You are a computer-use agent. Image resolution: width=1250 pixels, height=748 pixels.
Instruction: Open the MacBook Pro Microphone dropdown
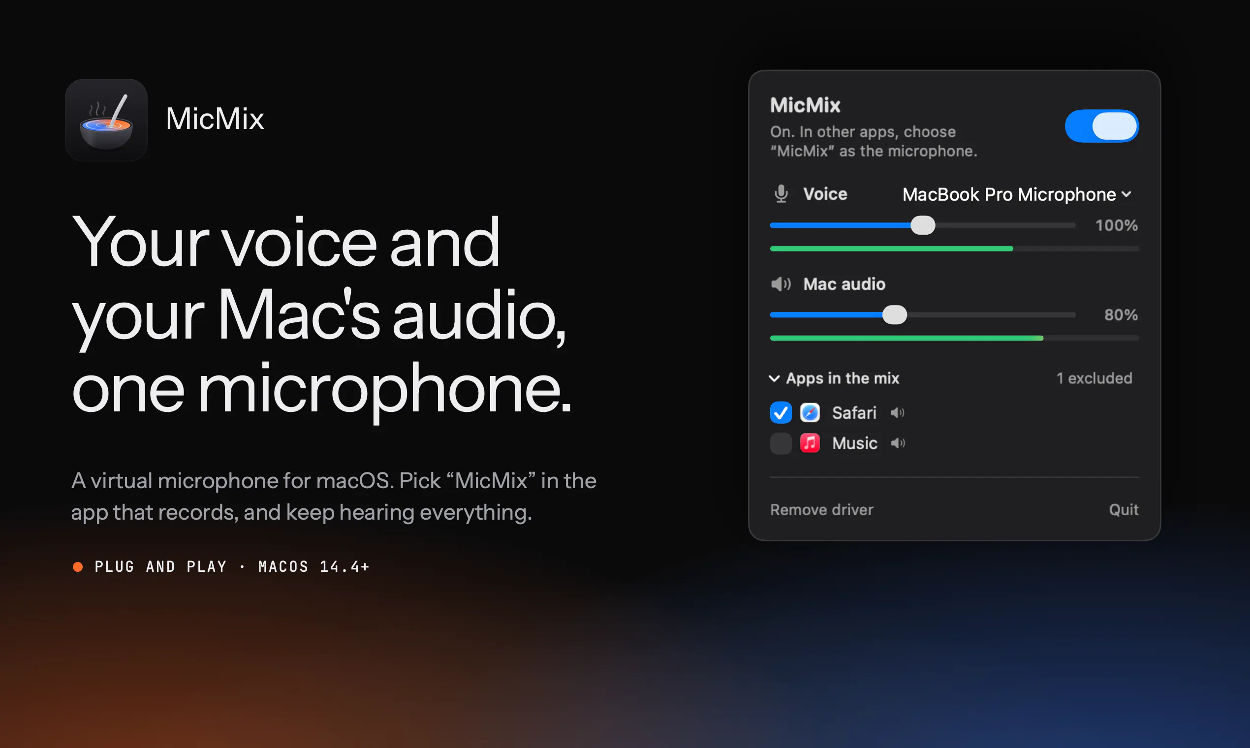click(1017, 194)
